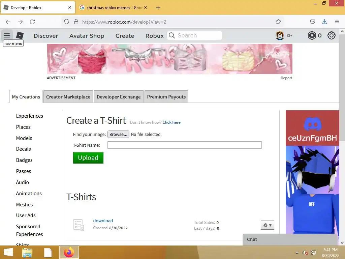Click the Robux balance icon

312,35
